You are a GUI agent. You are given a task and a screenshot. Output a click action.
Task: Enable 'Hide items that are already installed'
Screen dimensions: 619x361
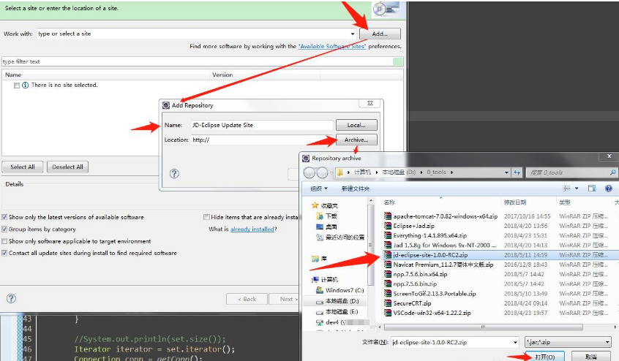pyautogui.click(x=206, y=217)
